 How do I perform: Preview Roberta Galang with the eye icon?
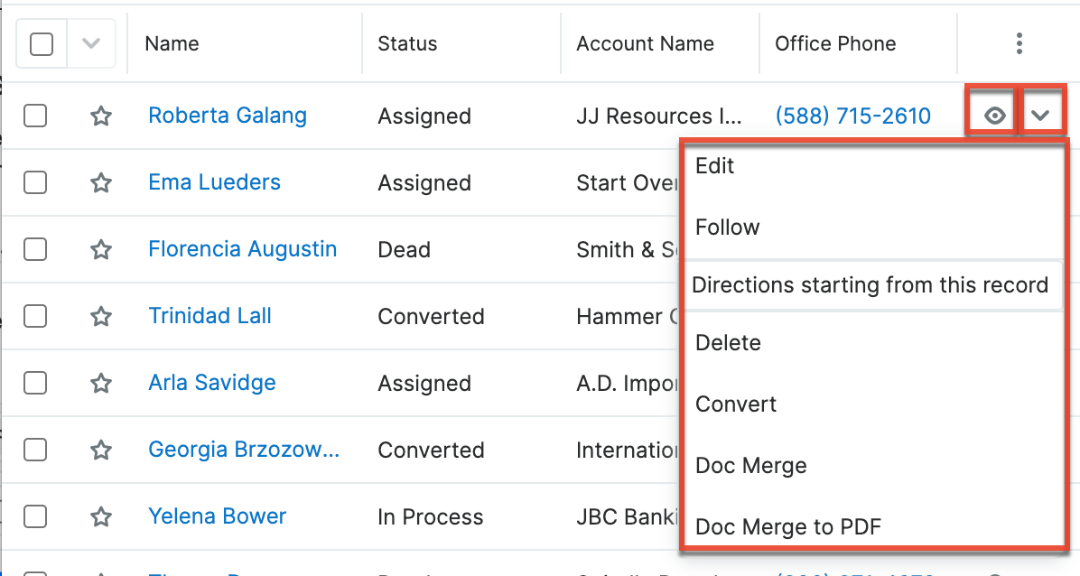pos(995,116)
